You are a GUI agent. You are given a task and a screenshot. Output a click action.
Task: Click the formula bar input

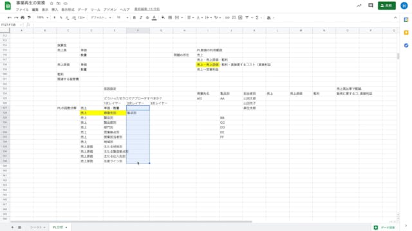point(214,24)
